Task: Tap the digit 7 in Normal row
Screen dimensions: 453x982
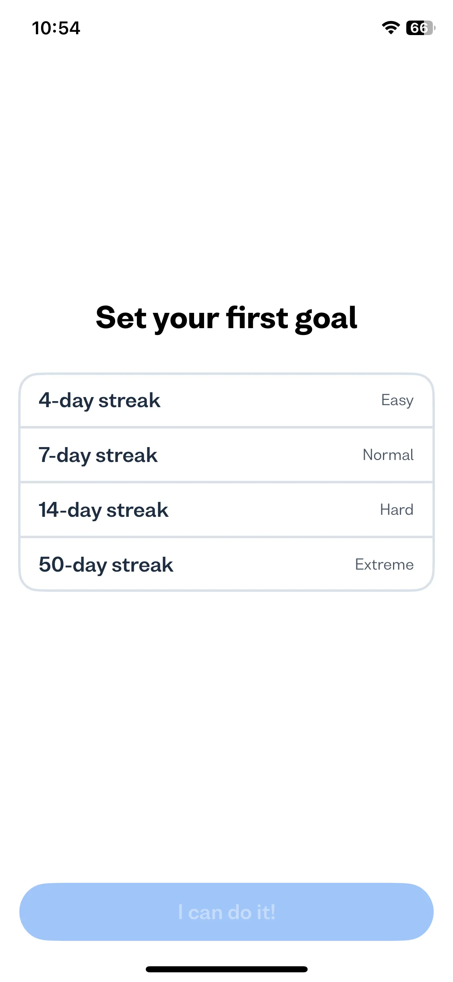Action: [44, 455]
